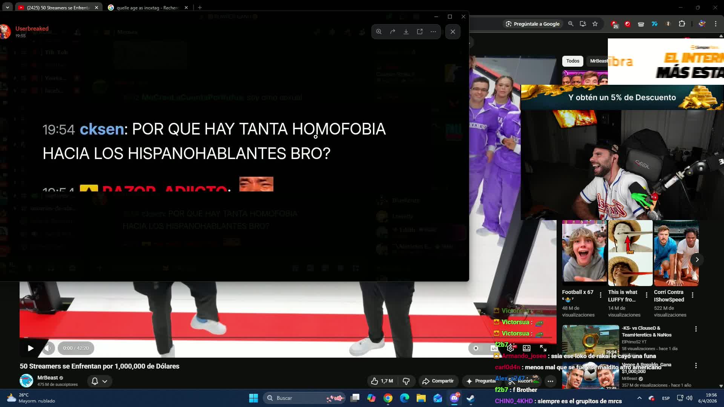This screenshot has width=724, height=407.
Task: Click the Userbreaked username
Action: (32, 29)
